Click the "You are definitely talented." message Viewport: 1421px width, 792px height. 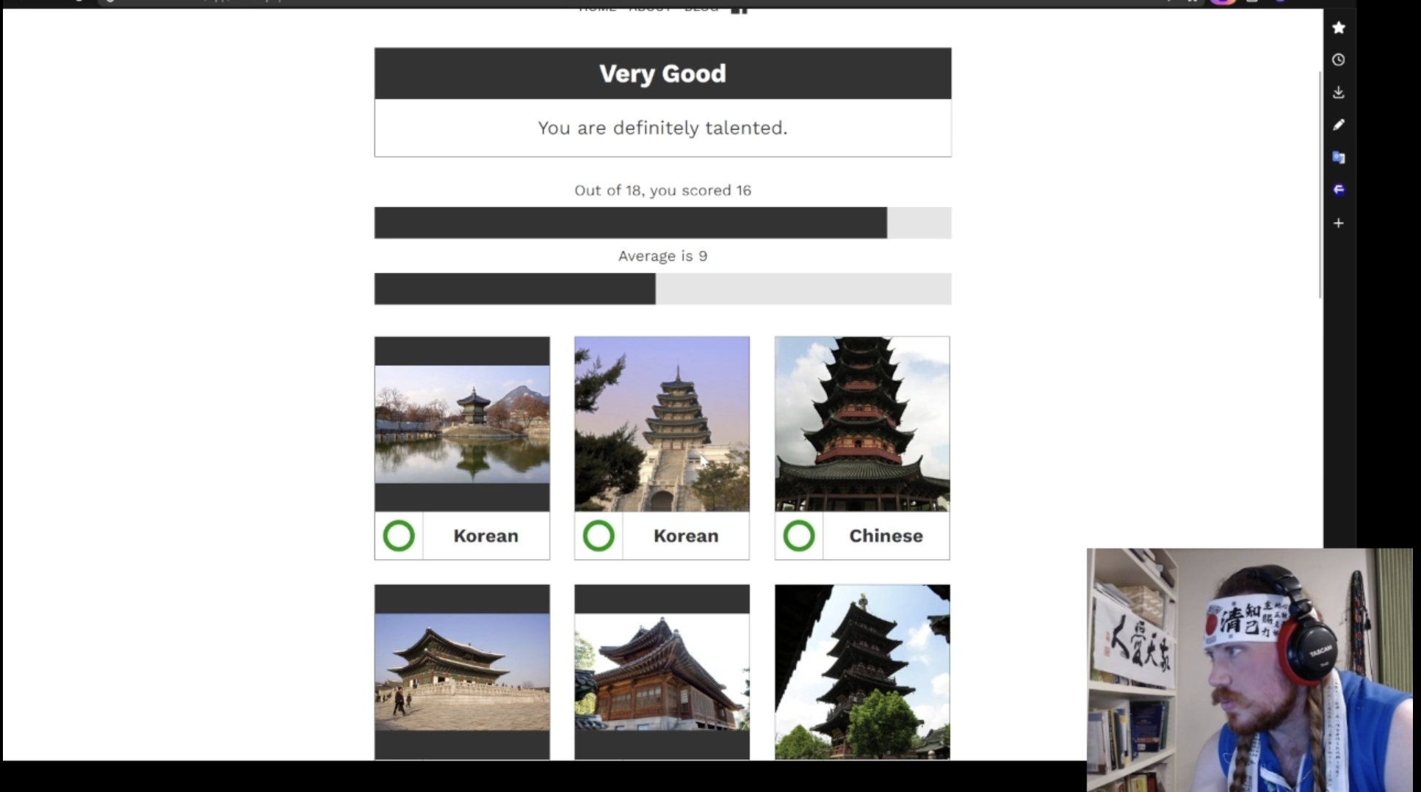[662, 128]
